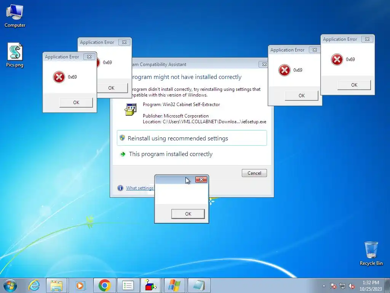The image size is (390, 293).
Task: Cancel the Program Compatibility Assistant
Action: tap(254, 173)
